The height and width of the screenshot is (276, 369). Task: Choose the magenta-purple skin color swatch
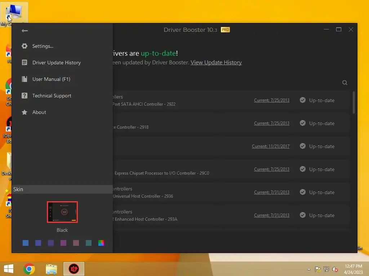(63, 243)
